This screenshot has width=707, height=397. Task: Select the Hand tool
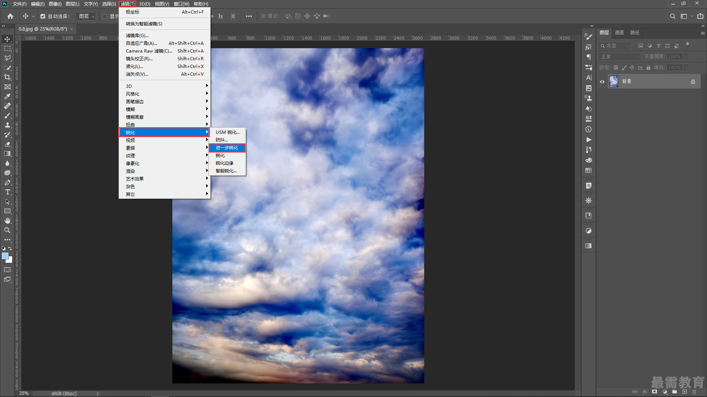point(7,221)
